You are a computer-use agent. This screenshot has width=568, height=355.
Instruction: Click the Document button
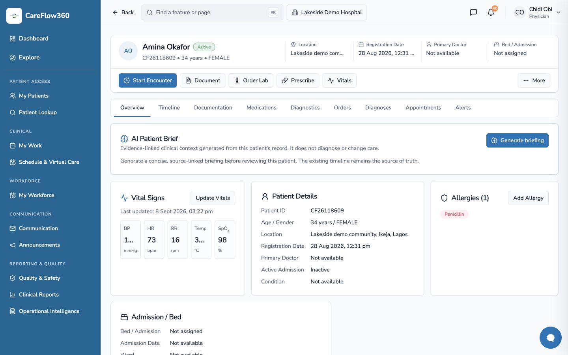point(203,80)
